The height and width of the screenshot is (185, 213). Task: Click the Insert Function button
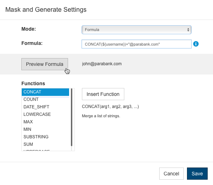click(103, 94)
